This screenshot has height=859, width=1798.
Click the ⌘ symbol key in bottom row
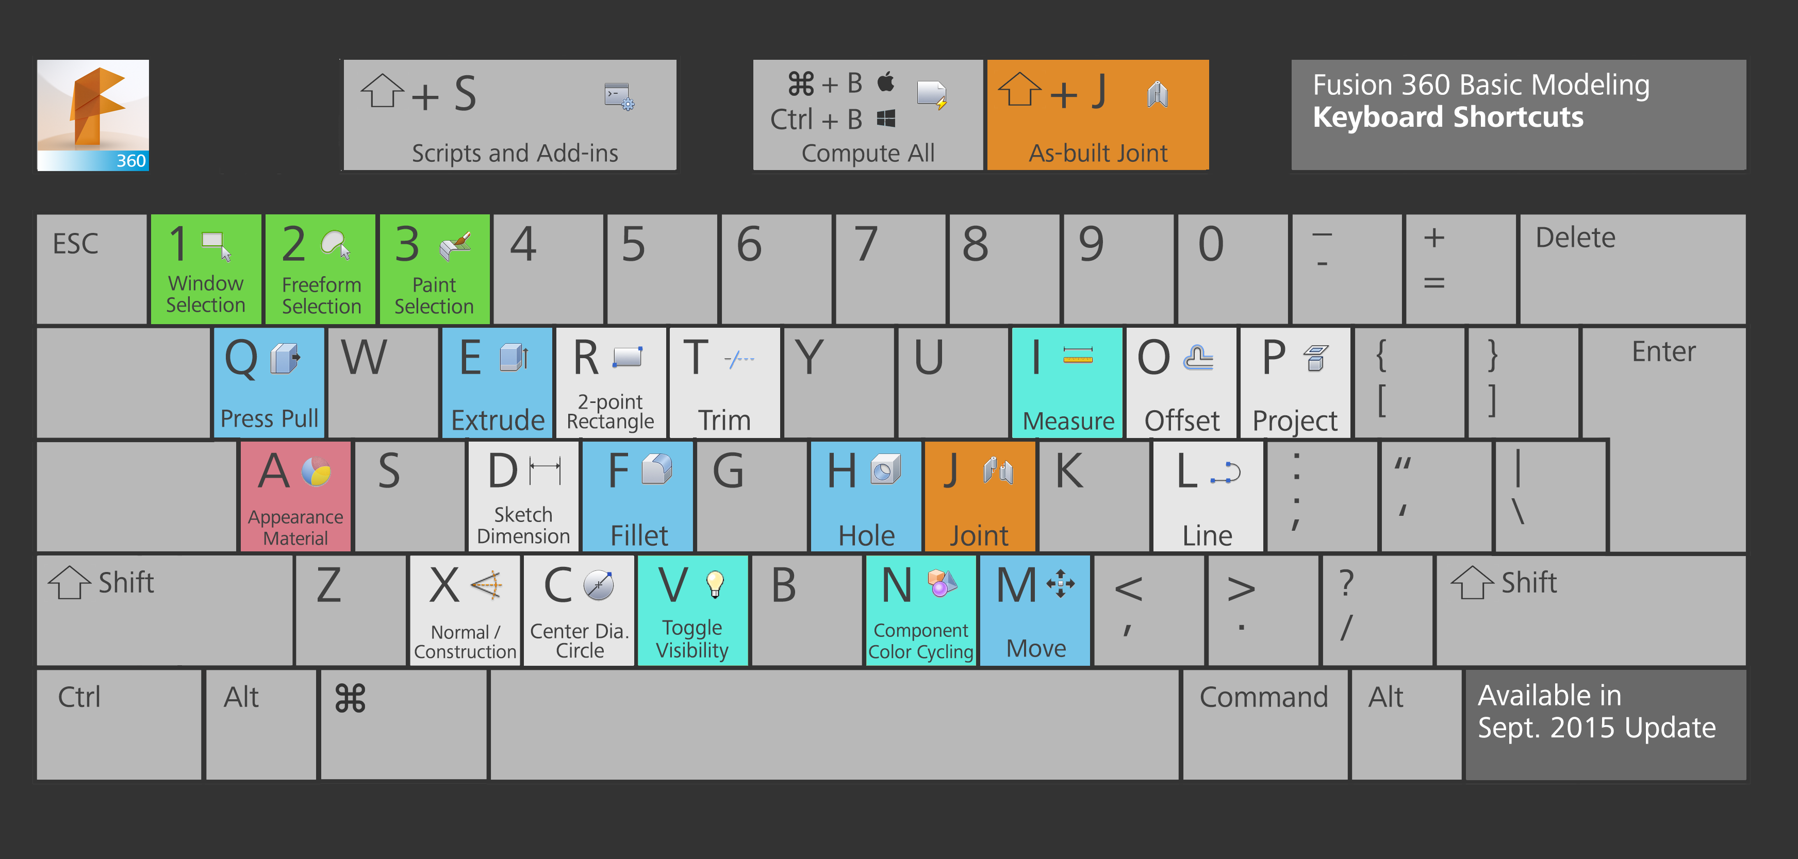(x=403, y=725)
